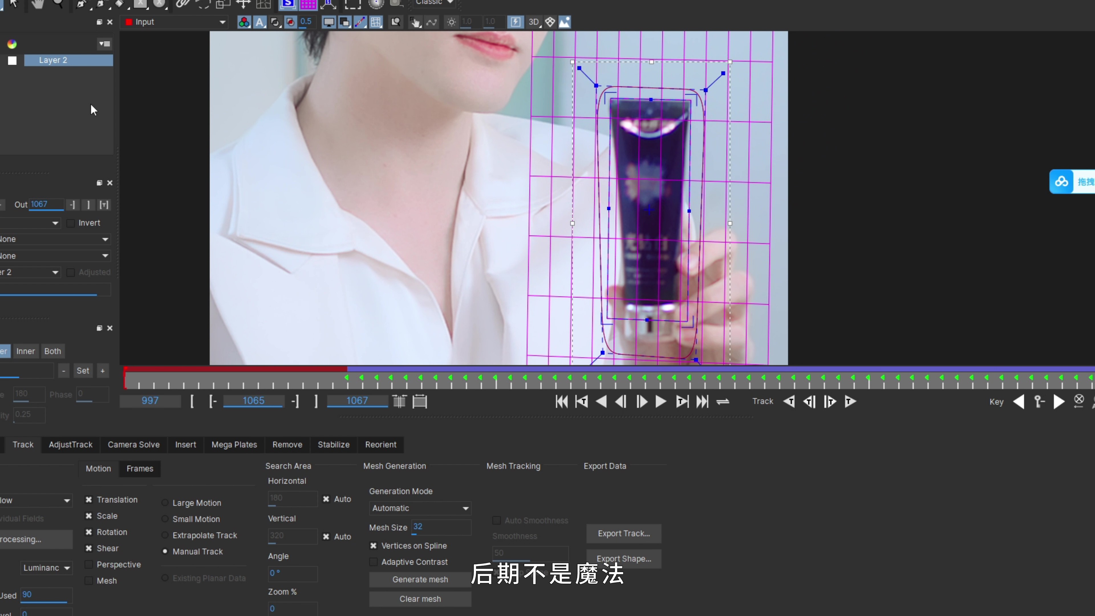The height and width of the screenshot is (616, 1095).
Task: Toggle the alpha channel 'A' icon
Action: [259, 22]
